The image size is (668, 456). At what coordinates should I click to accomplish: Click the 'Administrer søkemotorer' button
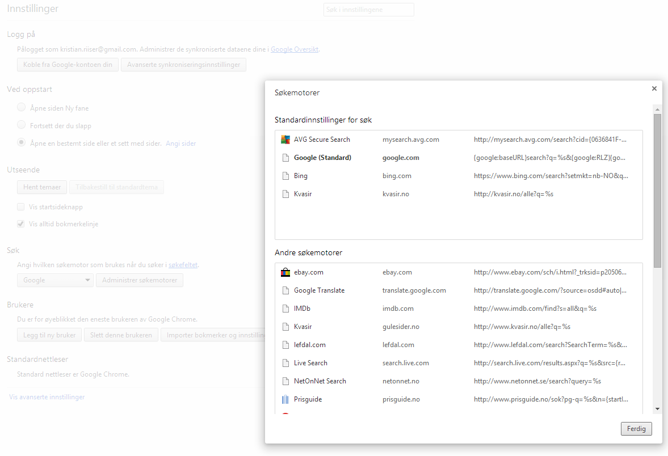point(140,280)
